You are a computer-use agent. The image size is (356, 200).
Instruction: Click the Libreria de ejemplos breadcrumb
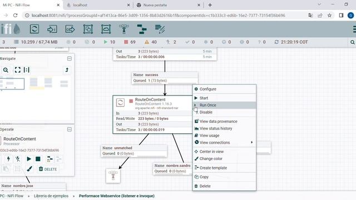point(51,196)
